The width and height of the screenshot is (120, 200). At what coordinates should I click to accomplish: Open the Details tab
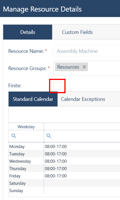[28, 32]
